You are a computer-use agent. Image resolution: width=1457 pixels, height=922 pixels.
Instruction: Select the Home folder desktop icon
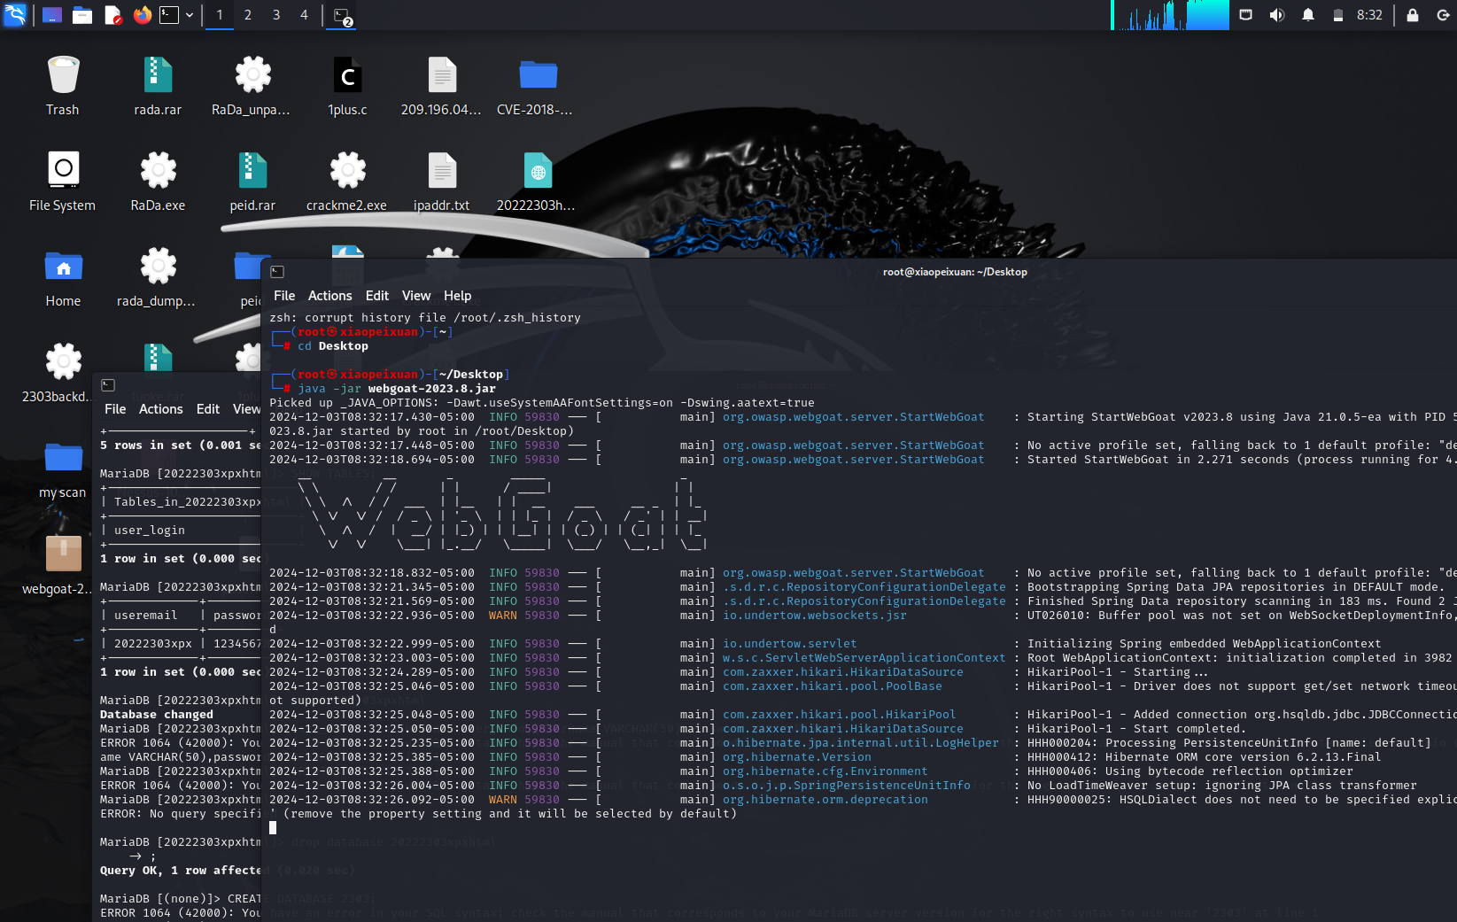(63, 277)
